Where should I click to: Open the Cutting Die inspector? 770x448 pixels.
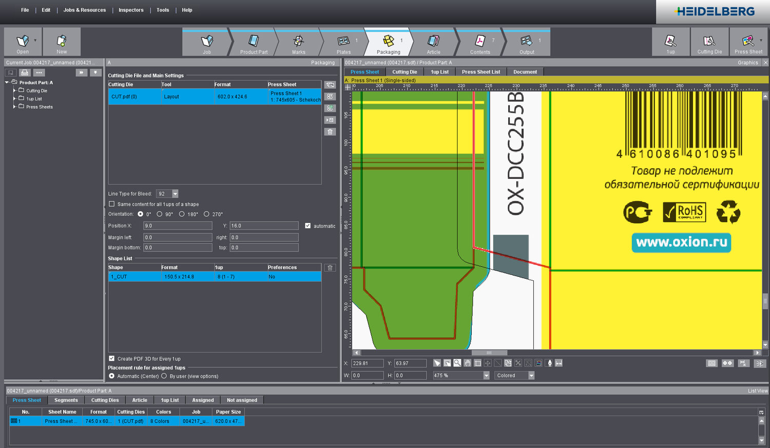(709, 42)
